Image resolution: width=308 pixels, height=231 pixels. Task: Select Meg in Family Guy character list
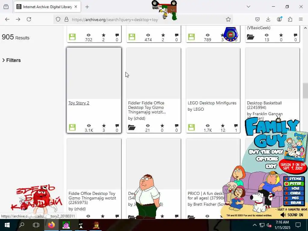click(294, 198)
